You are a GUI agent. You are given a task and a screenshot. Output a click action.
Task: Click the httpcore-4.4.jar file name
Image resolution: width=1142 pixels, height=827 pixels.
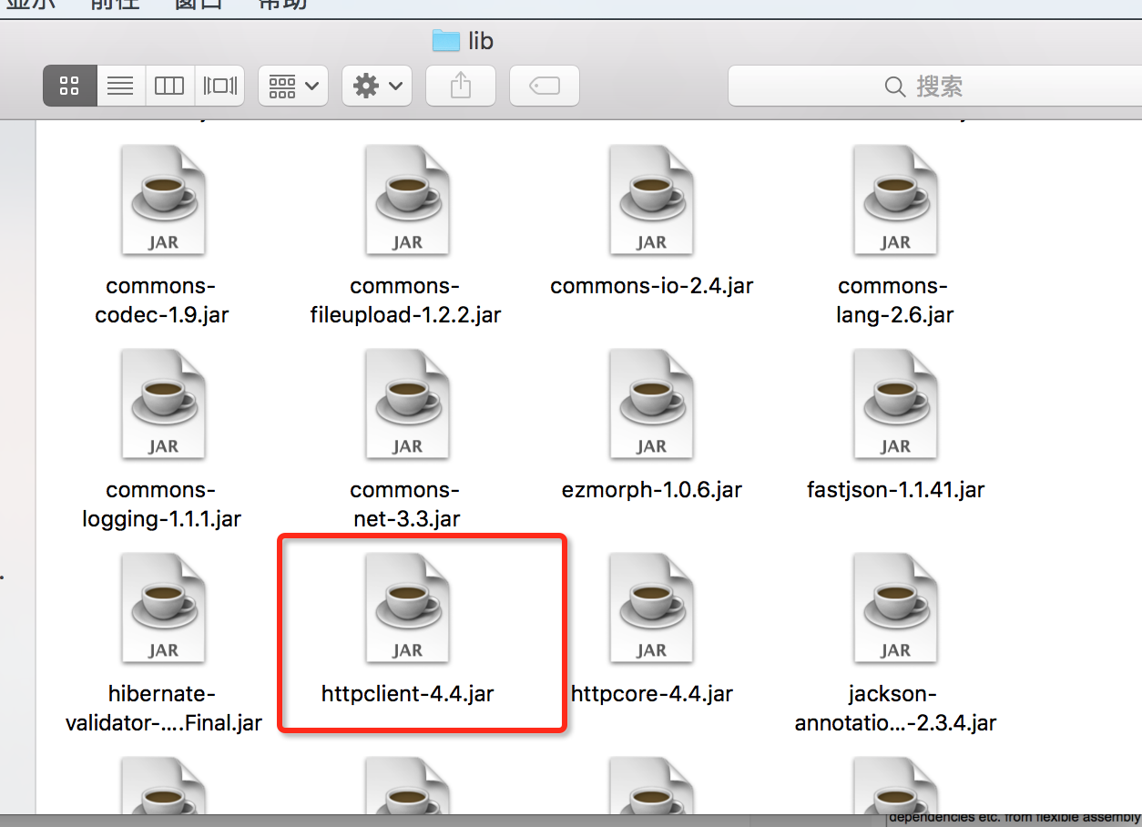[x=652, y=694]
